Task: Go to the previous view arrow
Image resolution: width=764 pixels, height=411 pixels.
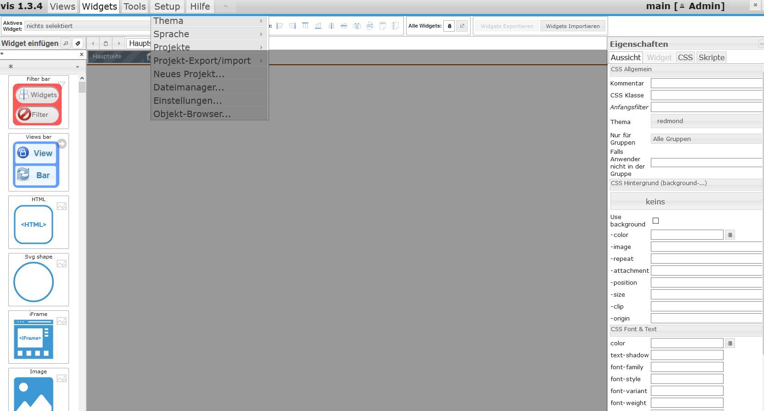Action: (x=93, y=43)
